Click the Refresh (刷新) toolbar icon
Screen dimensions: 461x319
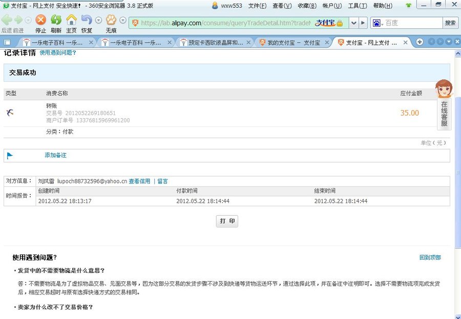pos(56,20)
